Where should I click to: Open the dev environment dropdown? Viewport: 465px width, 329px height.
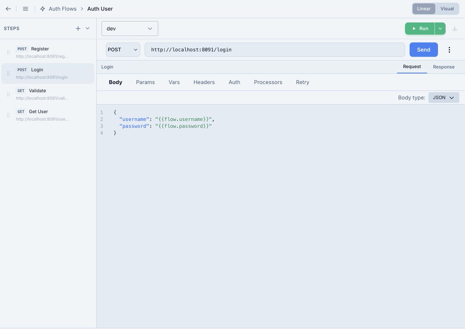130,28
